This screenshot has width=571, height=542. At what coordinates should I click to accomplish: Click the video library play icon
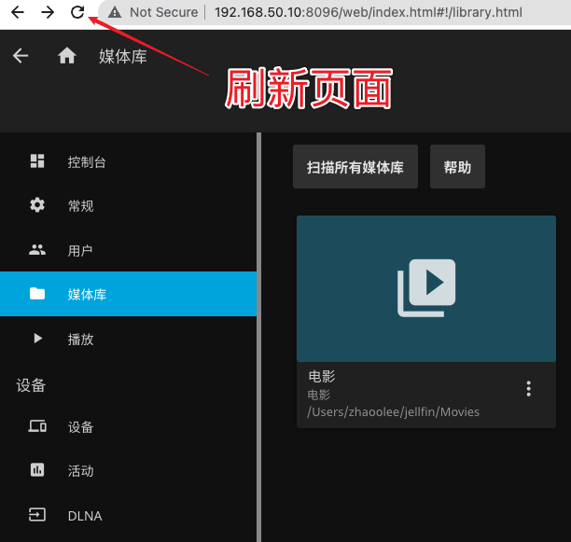click(x=426, y=288)
